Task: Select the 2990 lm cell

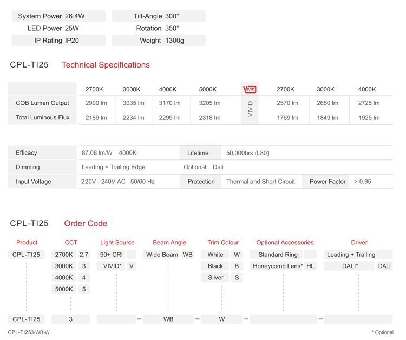Action: click(96, 103)
